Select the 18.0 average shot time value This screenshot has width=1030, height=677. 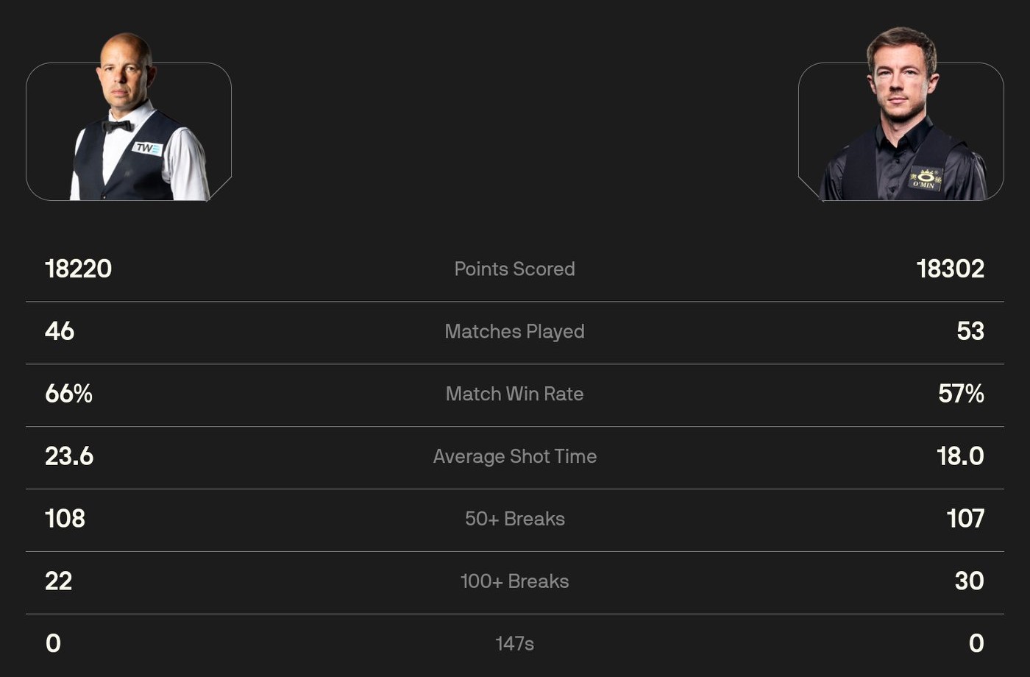tap(960, 457)
